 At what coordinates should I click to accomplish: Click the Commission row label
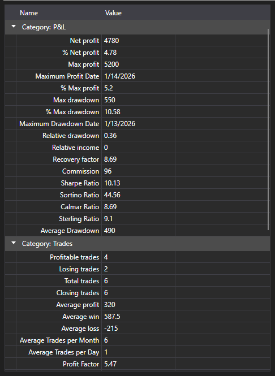80,171
